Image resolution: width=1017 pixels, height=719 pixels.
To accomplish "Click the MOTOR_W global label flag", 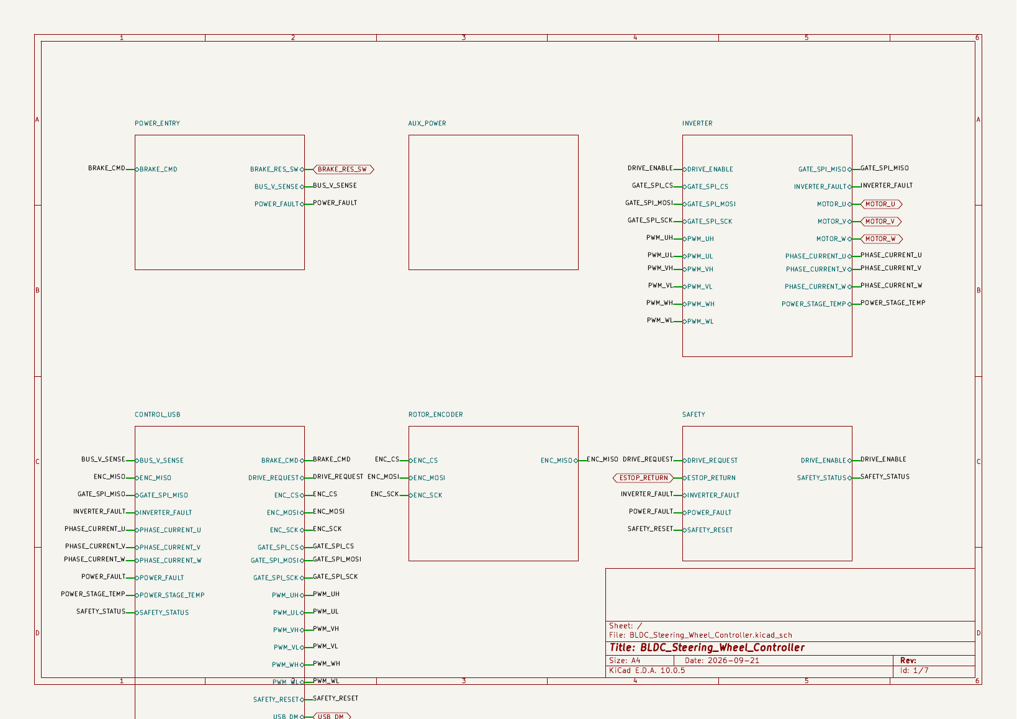I will (x=882, y=239).
